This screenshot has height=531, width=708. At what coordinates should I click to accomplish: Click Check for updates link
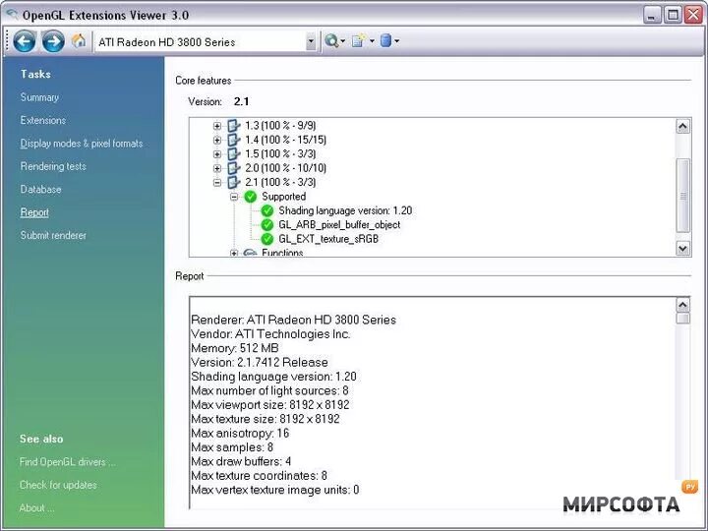pyautogui.click(x=58, y=485)
